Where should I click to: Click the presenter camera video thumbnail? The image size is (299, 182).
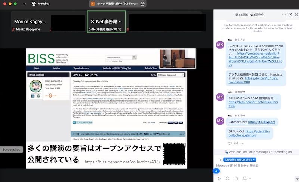coord(177,58)
